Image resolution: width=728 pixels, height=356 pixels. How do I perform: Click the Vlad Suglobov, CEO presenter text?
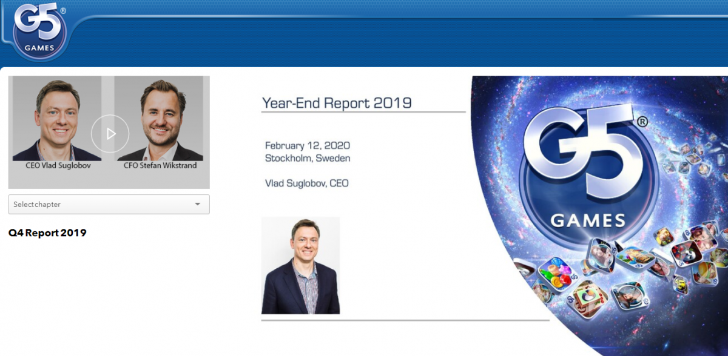pos(306,183)
